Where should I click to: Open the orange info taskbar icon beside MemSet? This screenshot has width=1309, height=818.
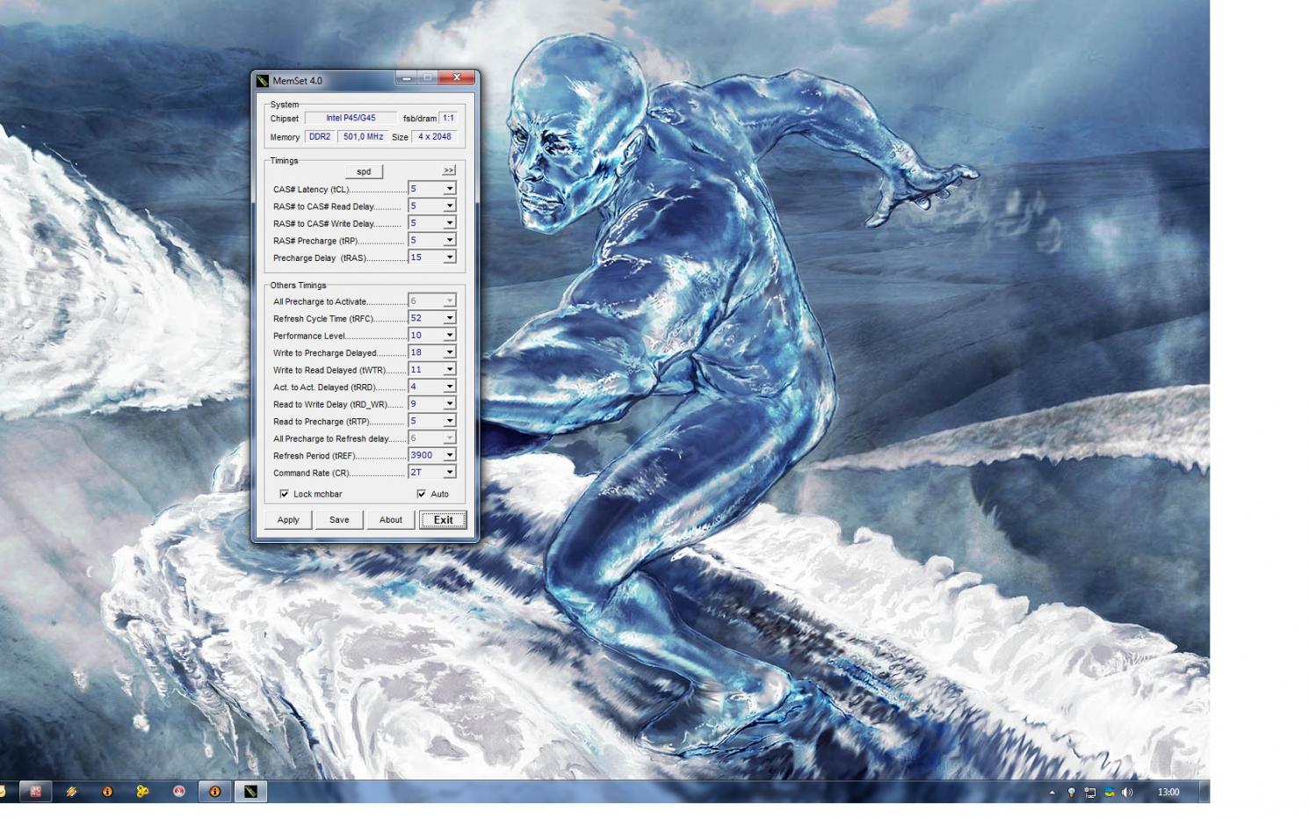tap(214, 792)
